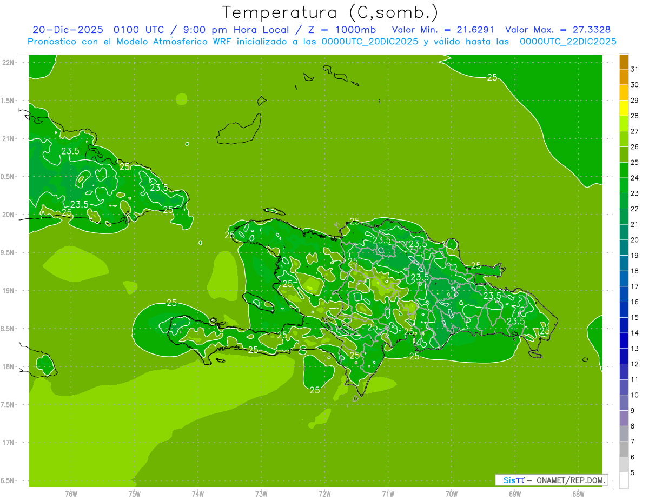The width and height of the screenshot is (649, 501).
Task: Click the orange swatch between legend values 30 and 31
Action: [x=624, y=77]
